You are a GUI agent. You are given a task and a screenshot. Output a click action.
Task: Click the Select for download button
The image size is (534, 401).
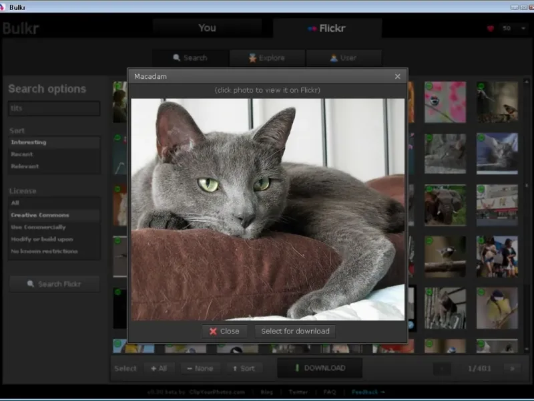(295, 331)
